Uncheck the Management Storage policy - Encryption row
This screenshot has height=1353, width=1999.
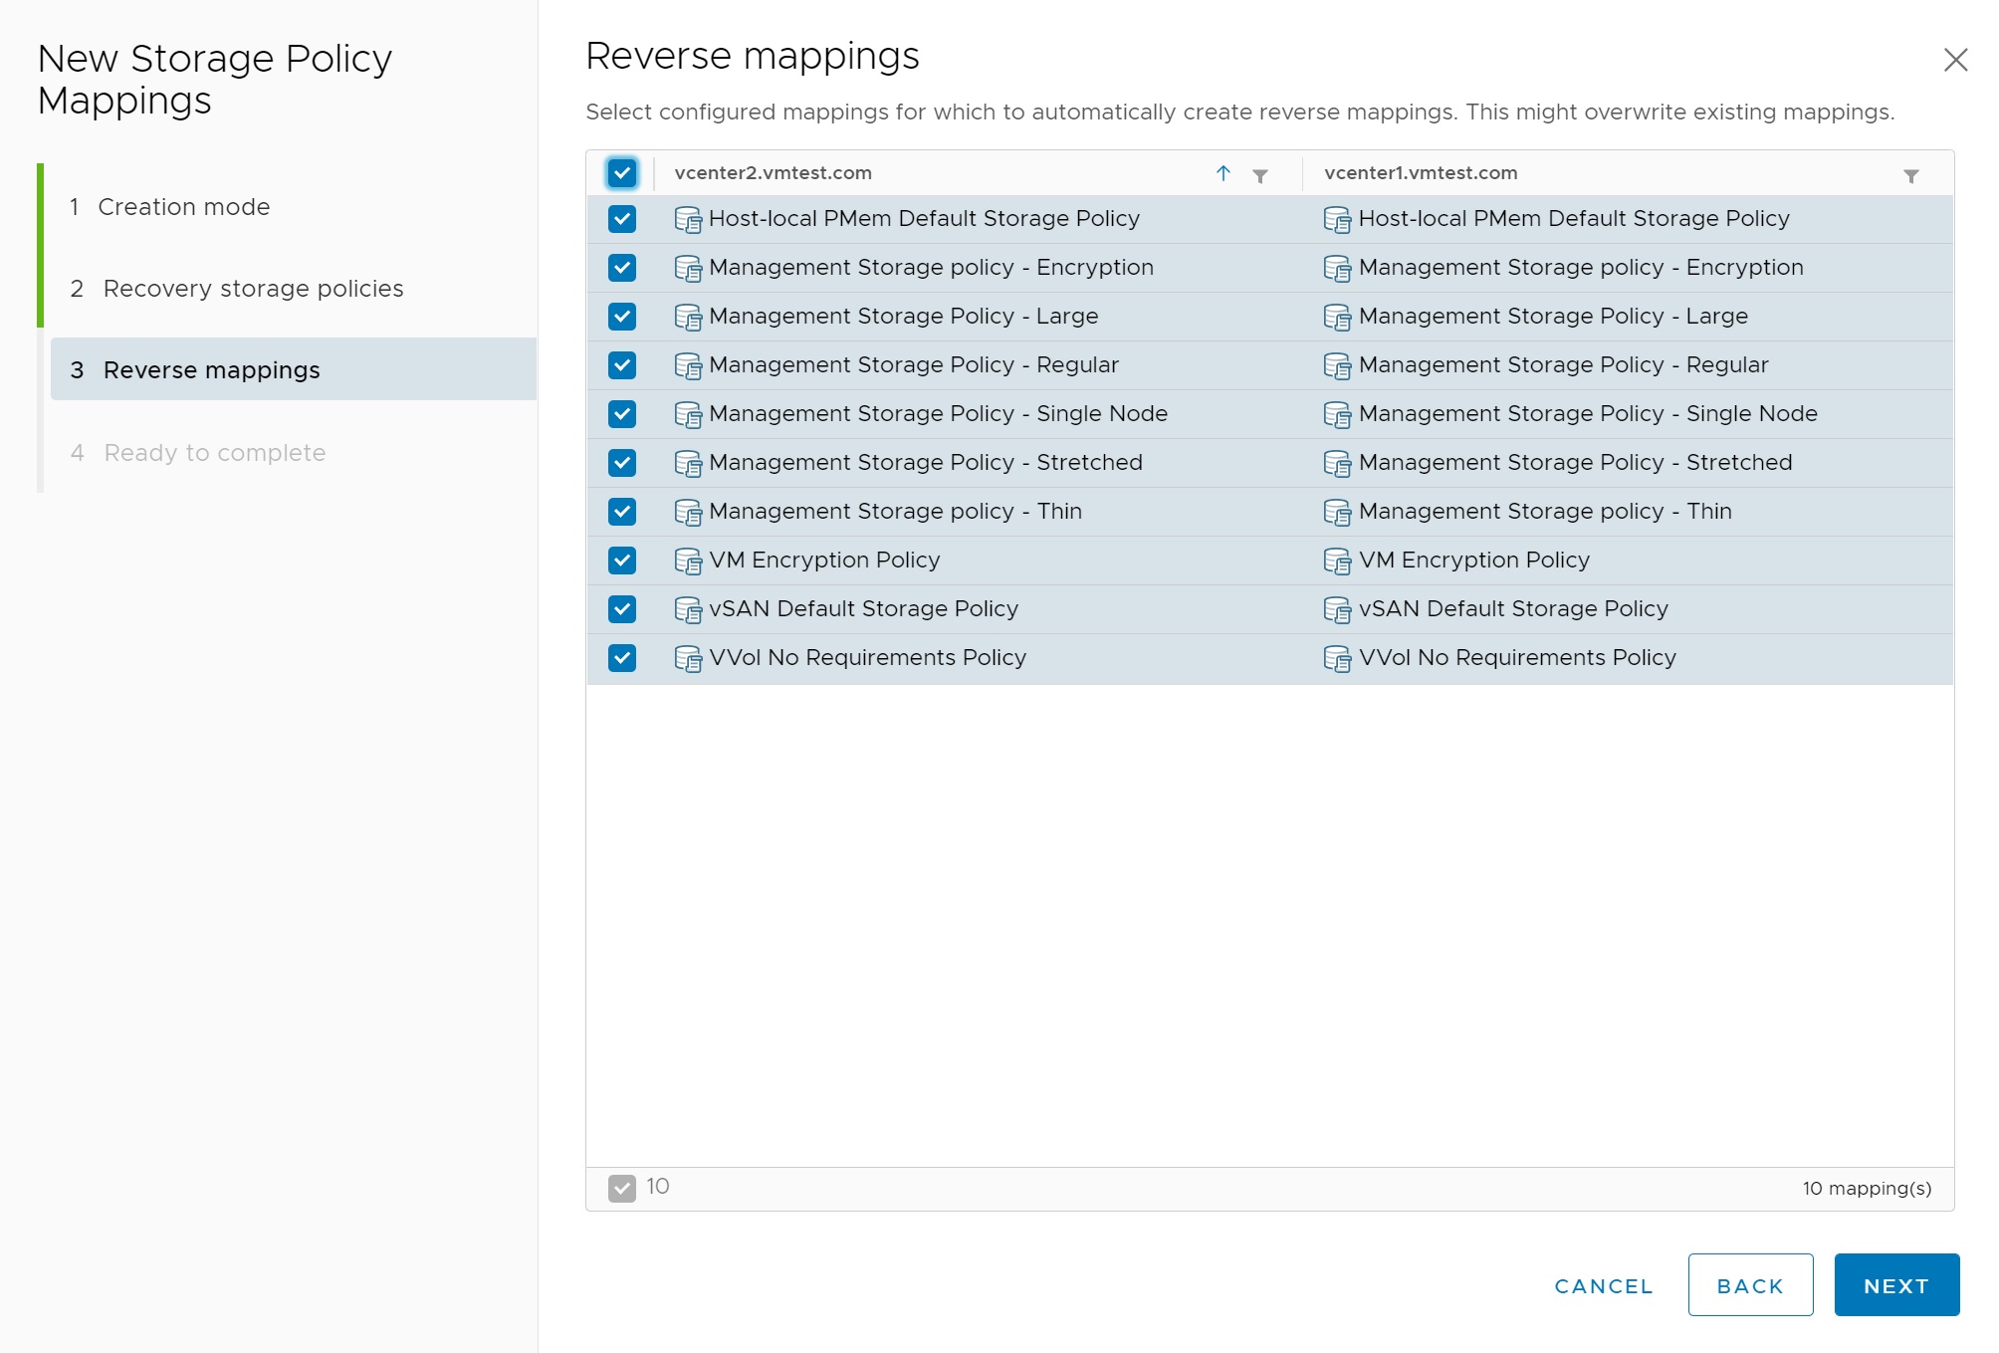tap(622, 268)
